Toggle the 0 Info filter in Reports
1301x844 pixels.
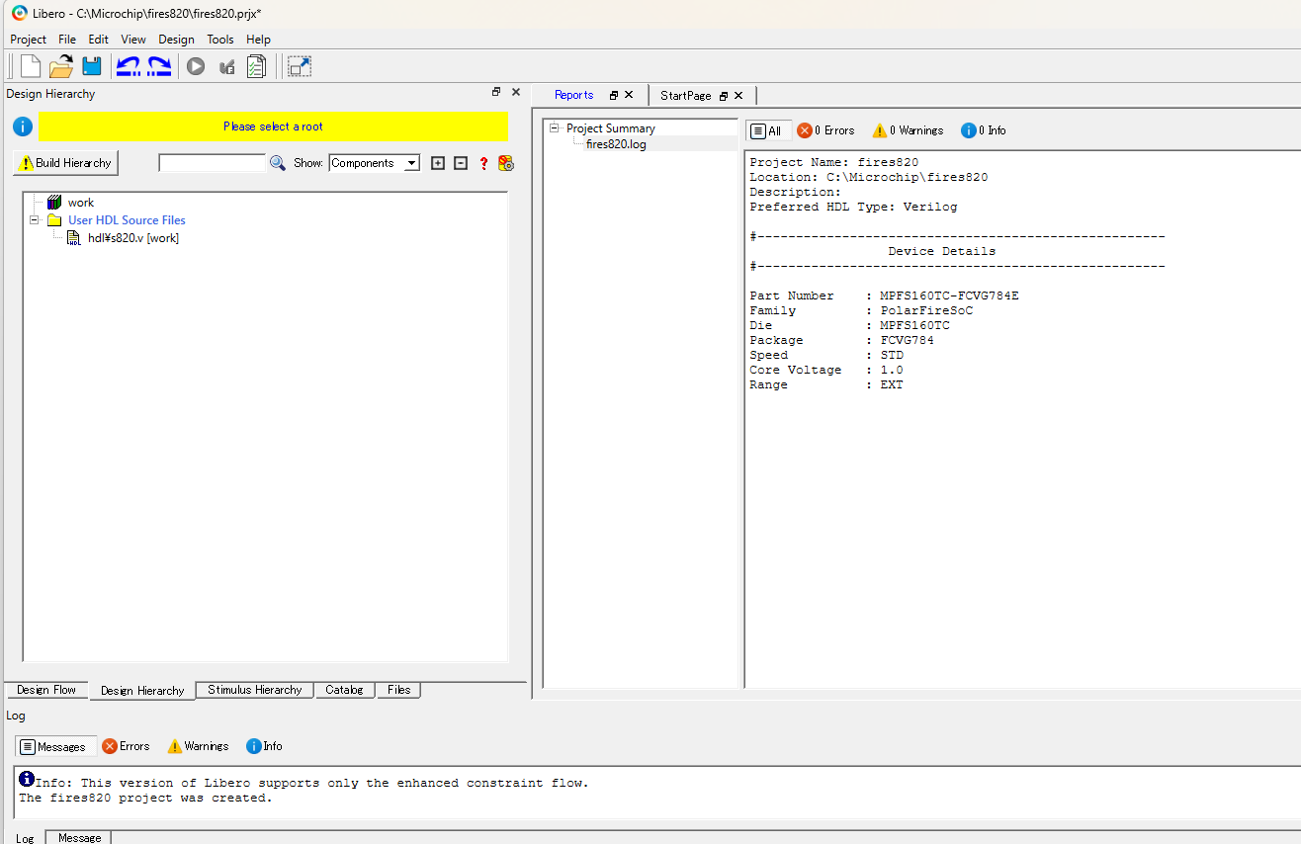tap(984, 130)
